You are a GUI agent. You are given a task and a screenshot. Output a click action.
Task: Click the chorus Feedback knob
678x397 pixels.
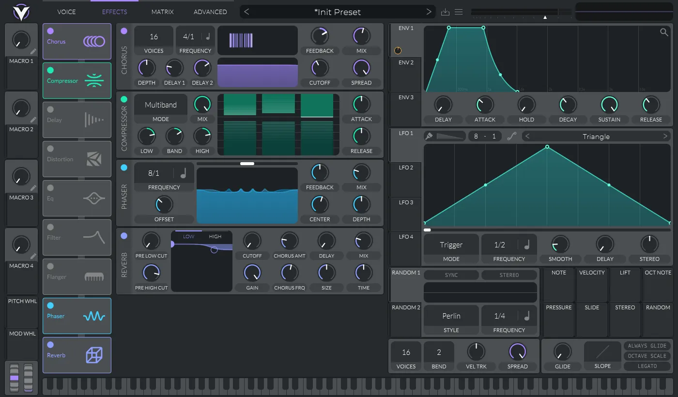[320, 36]
